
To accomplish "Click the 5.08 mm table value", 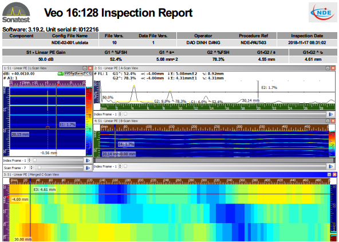I will coord(167,59).
